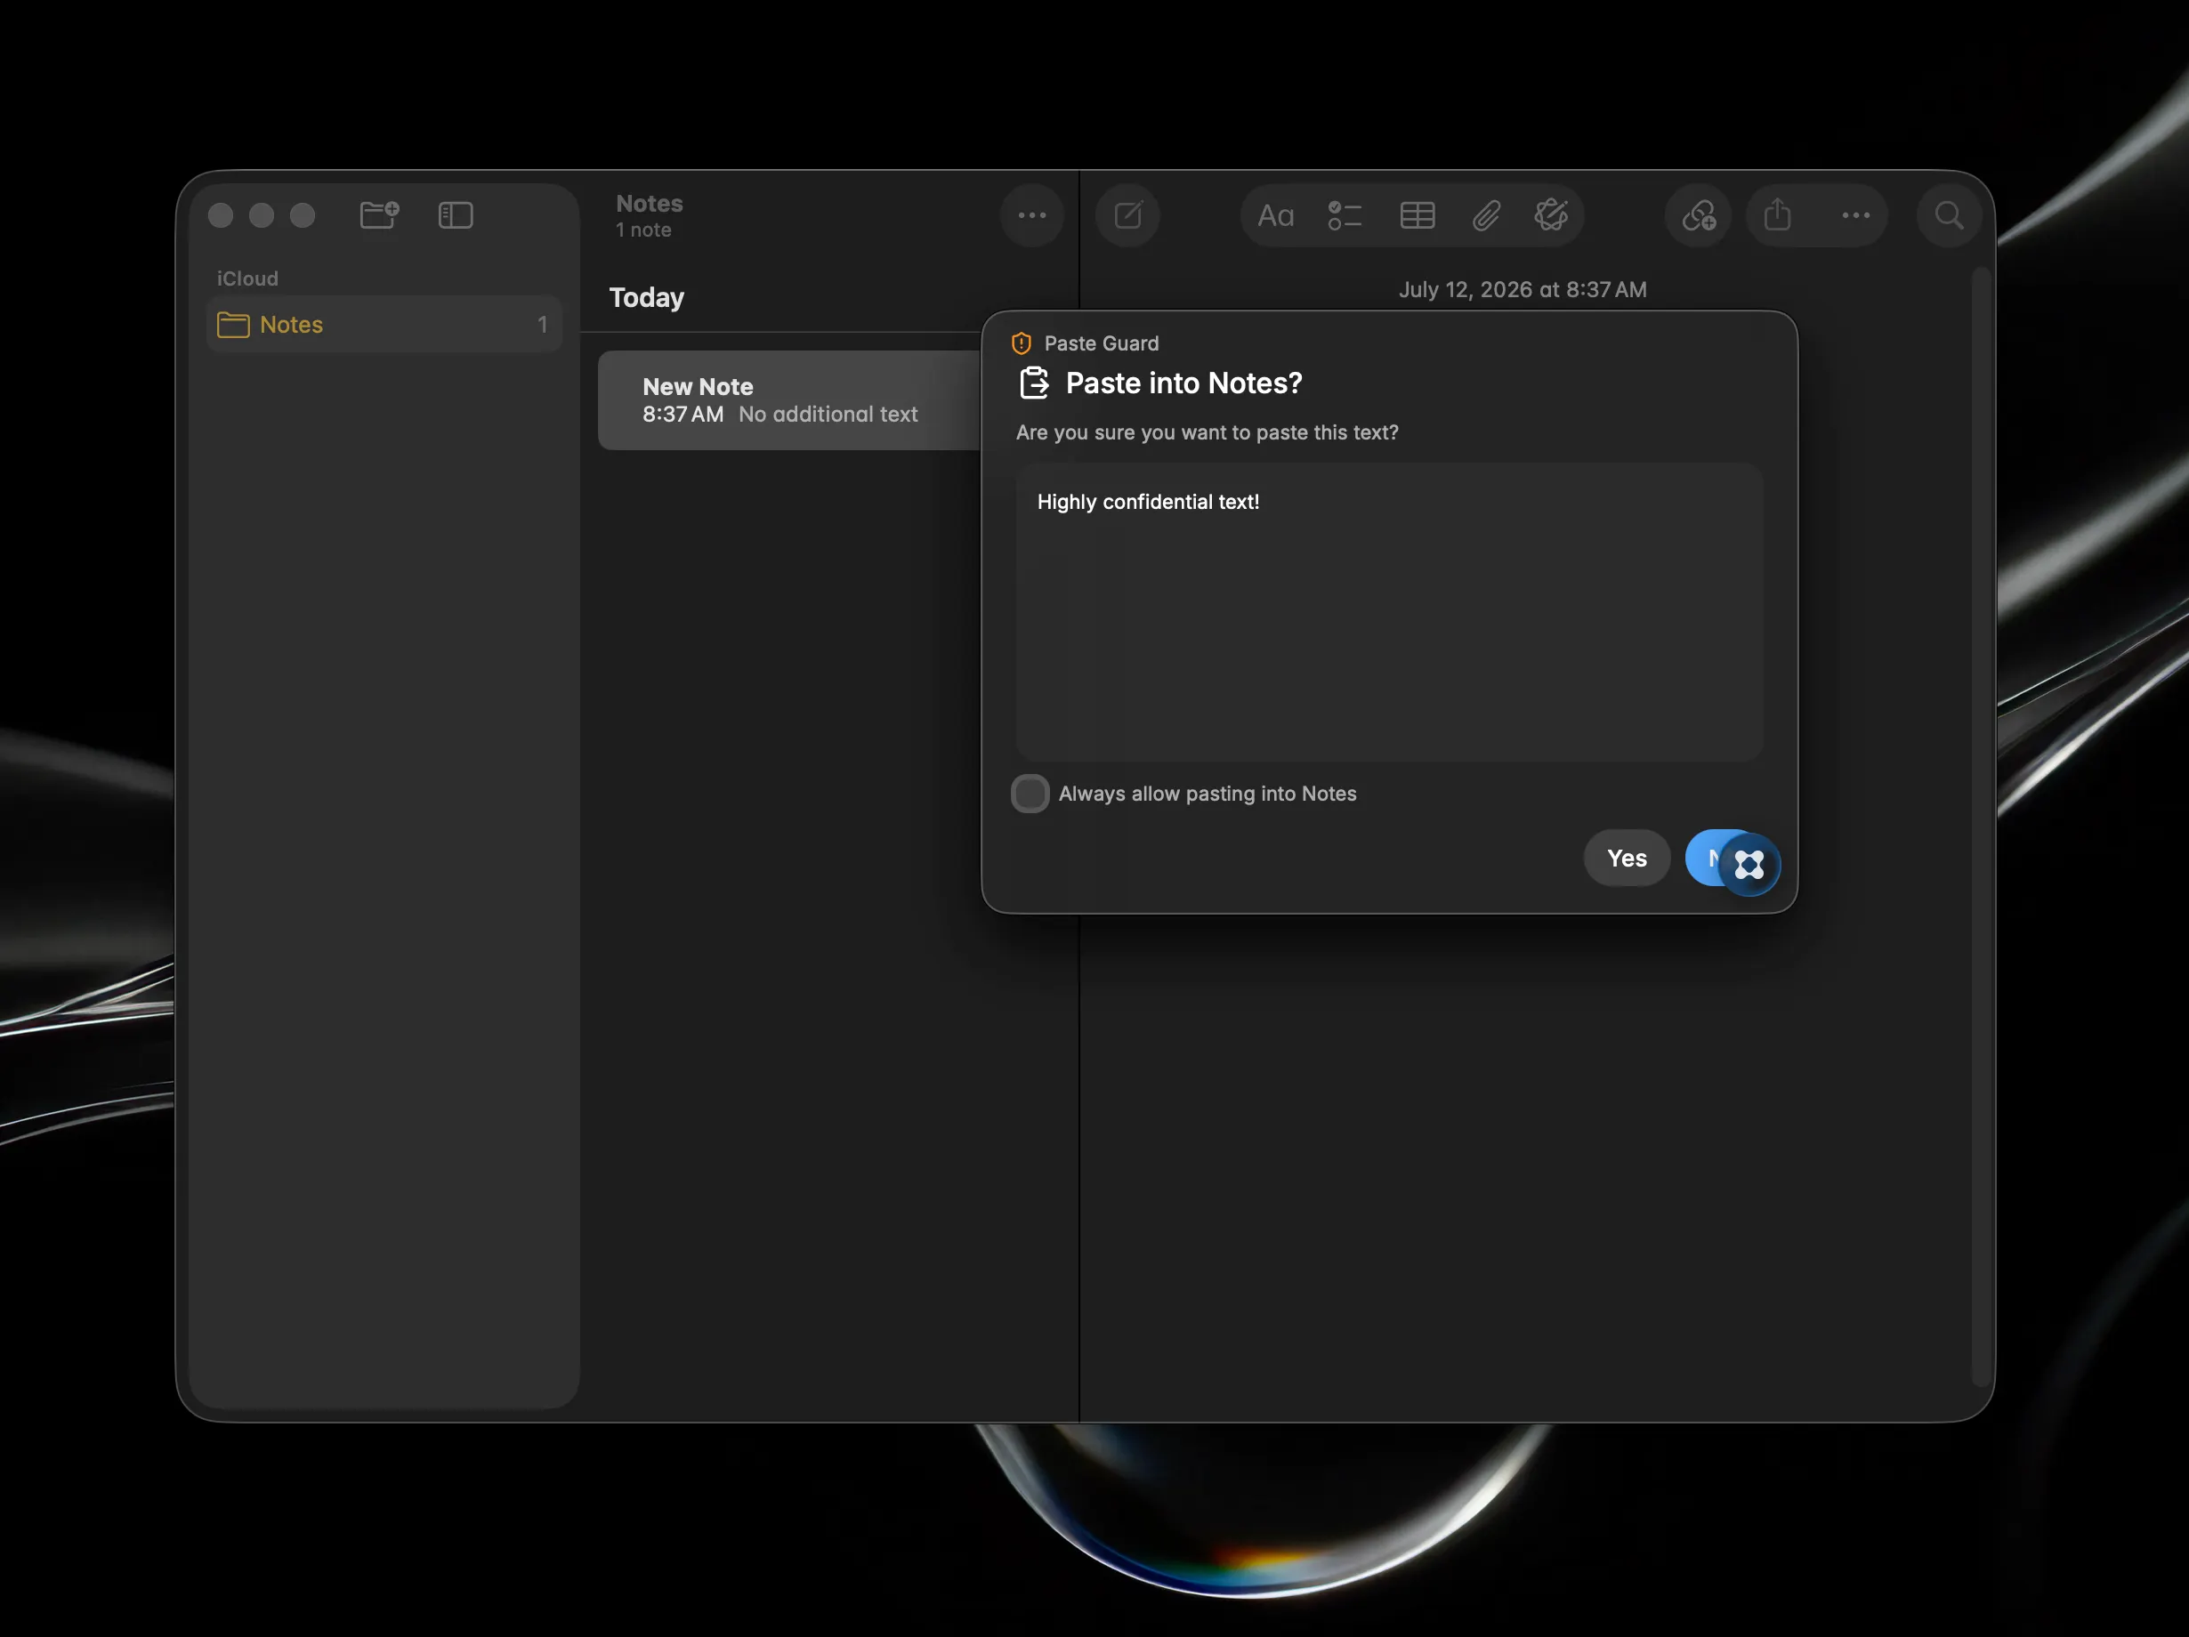Viewport: 2189px width, 1637px height.
Task: Open search in Notes
Action: point(1949,214)
